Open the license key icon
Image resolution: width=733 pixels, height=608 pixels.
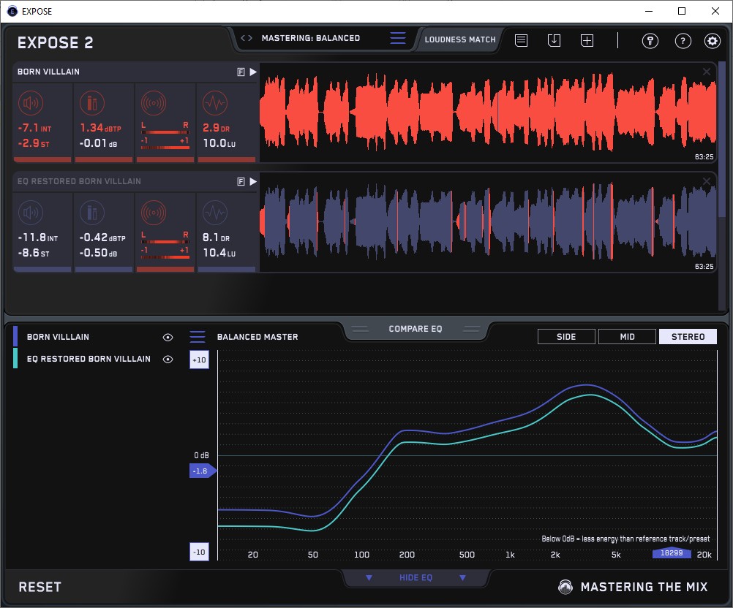(650, 41)
